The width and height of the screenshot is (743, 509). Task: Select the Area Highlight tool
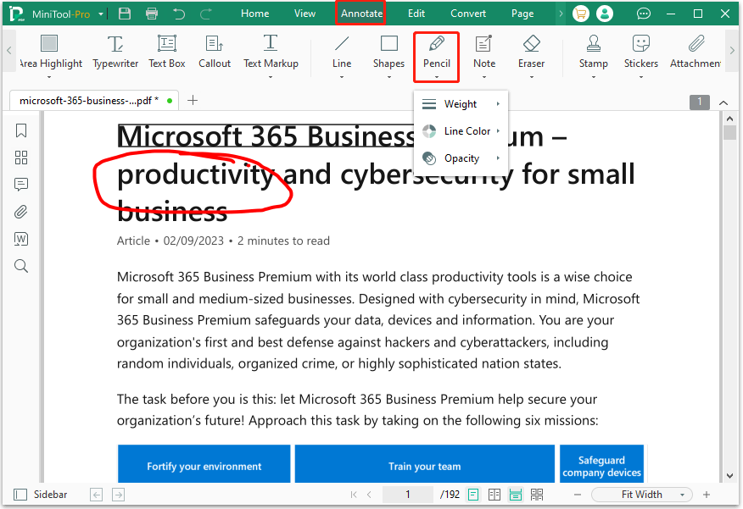tap(49, 52)
